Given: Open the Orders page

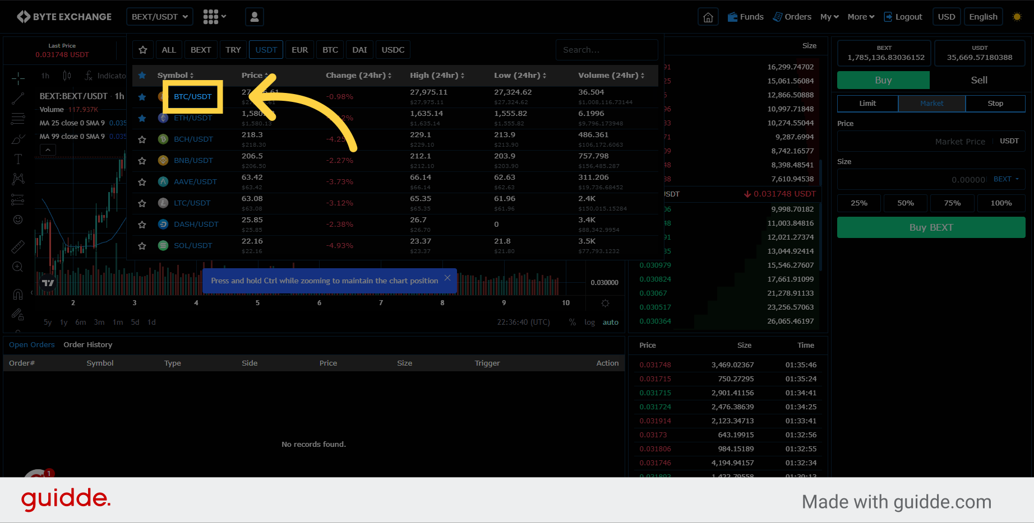Looking at the screenshot, I should 792,17.
